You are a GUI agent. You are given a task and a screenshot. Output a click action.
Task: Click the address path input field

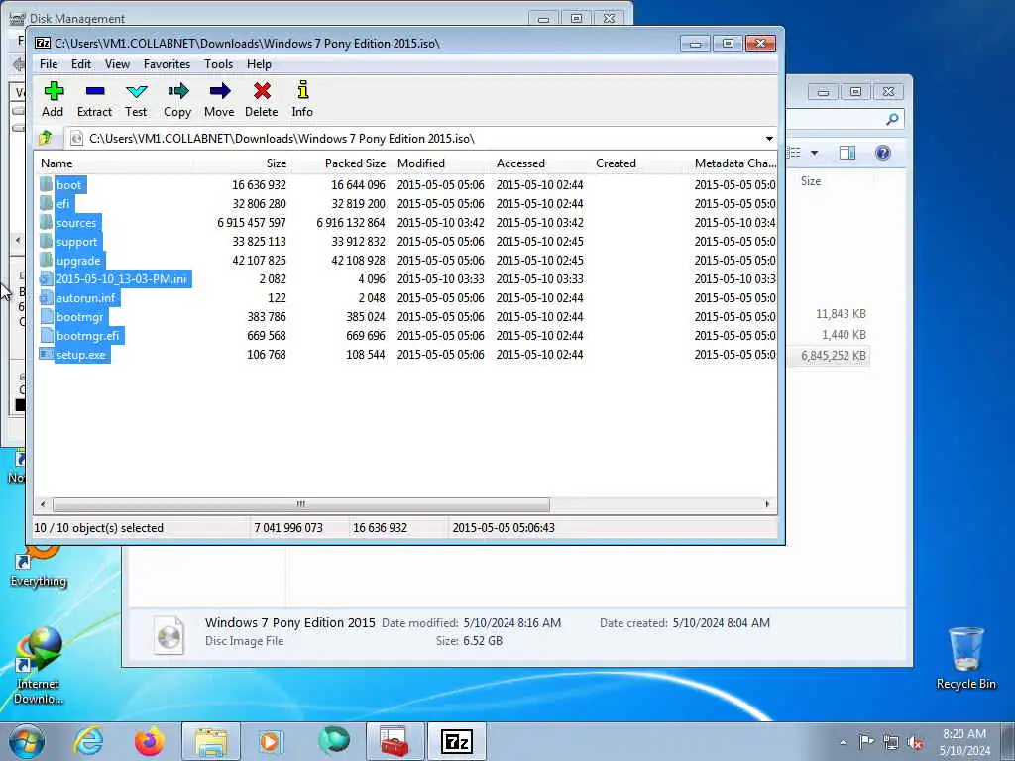[x=414, y=139]
